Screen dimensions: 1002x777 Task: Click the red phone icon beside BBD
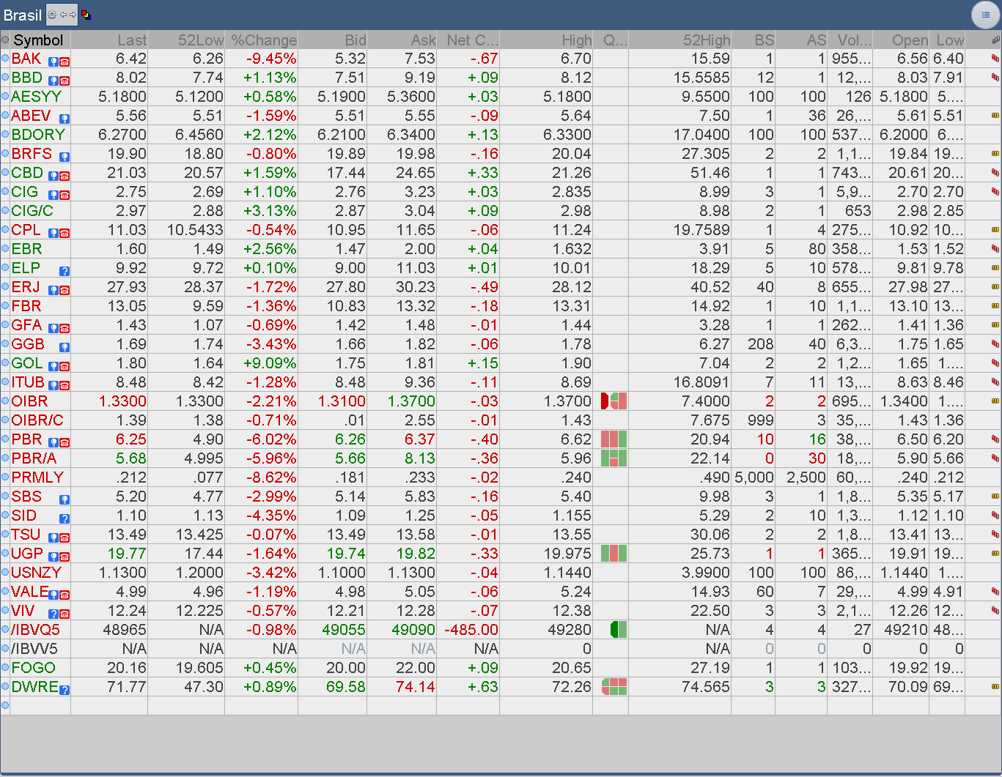(65, 81)
